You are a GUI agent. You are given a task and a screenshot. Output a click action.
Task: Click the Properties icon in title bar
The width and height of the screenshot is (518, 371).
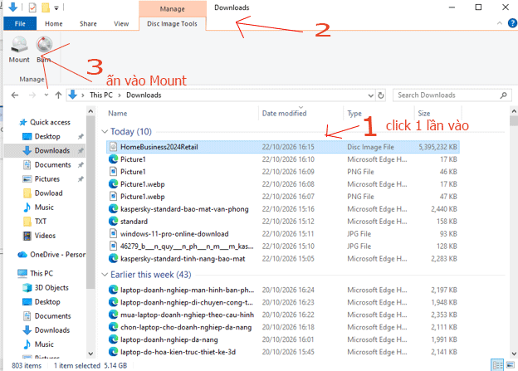point(32,7)
